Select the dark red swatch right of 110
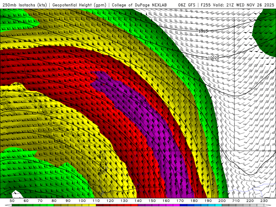The image size is (276, 207). click(99, 205)
